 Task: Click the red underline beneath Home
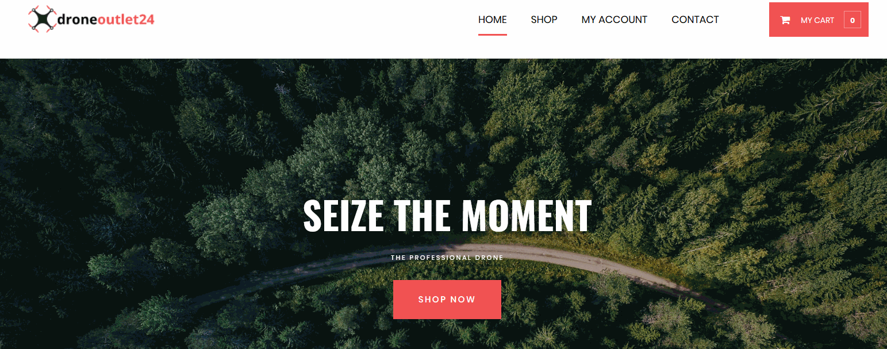(493, 34)
